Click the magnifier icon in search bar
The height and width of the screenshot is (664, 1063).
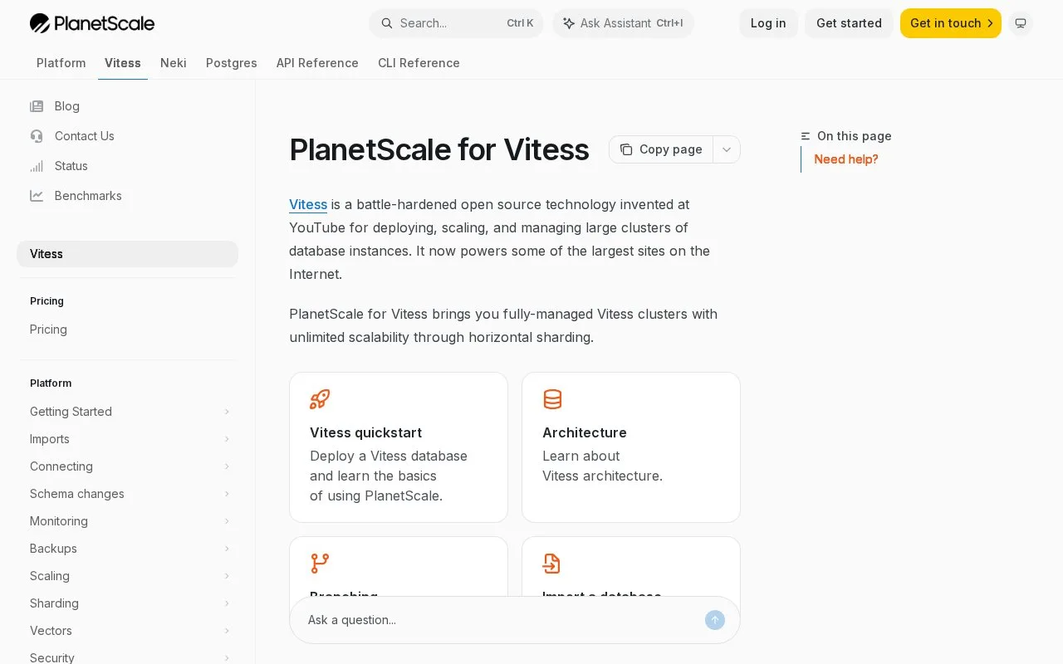point(387,23)
